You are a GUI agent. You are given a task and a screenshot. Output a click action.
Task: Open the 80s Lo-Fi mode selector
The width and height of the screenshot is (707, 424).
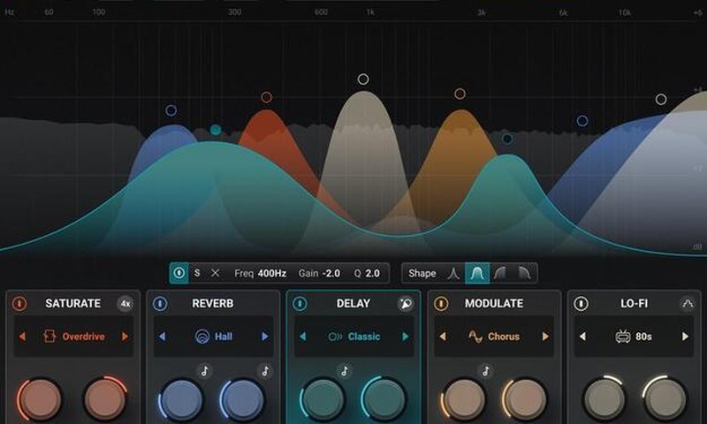coord(633,337)
